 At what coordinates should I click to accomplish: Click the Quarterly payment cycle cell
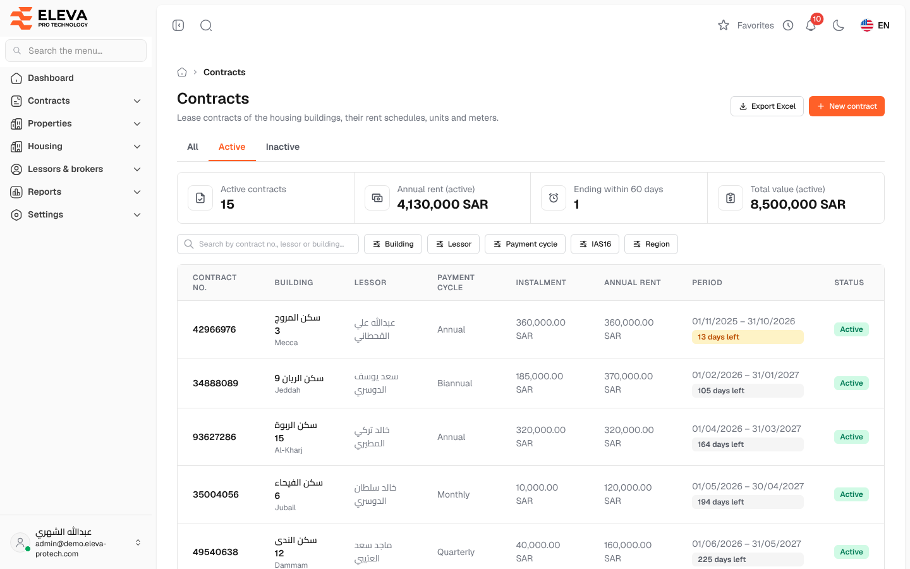[456, 552]
